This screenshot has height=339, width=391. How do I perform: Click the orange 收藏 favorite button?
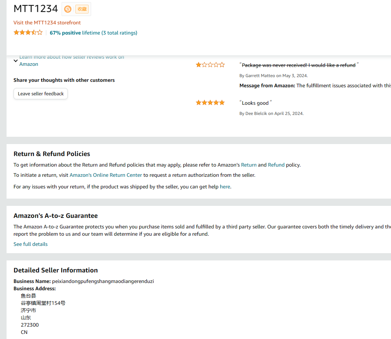82,9
